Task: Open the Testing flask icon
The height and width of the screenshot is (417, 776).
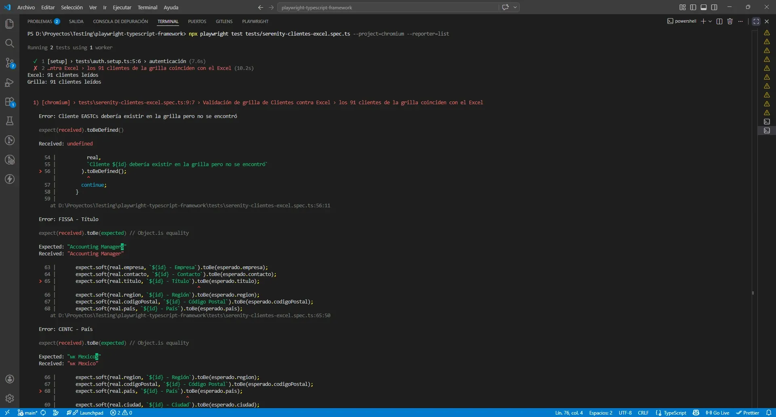Action: click(x=10, y=121)
